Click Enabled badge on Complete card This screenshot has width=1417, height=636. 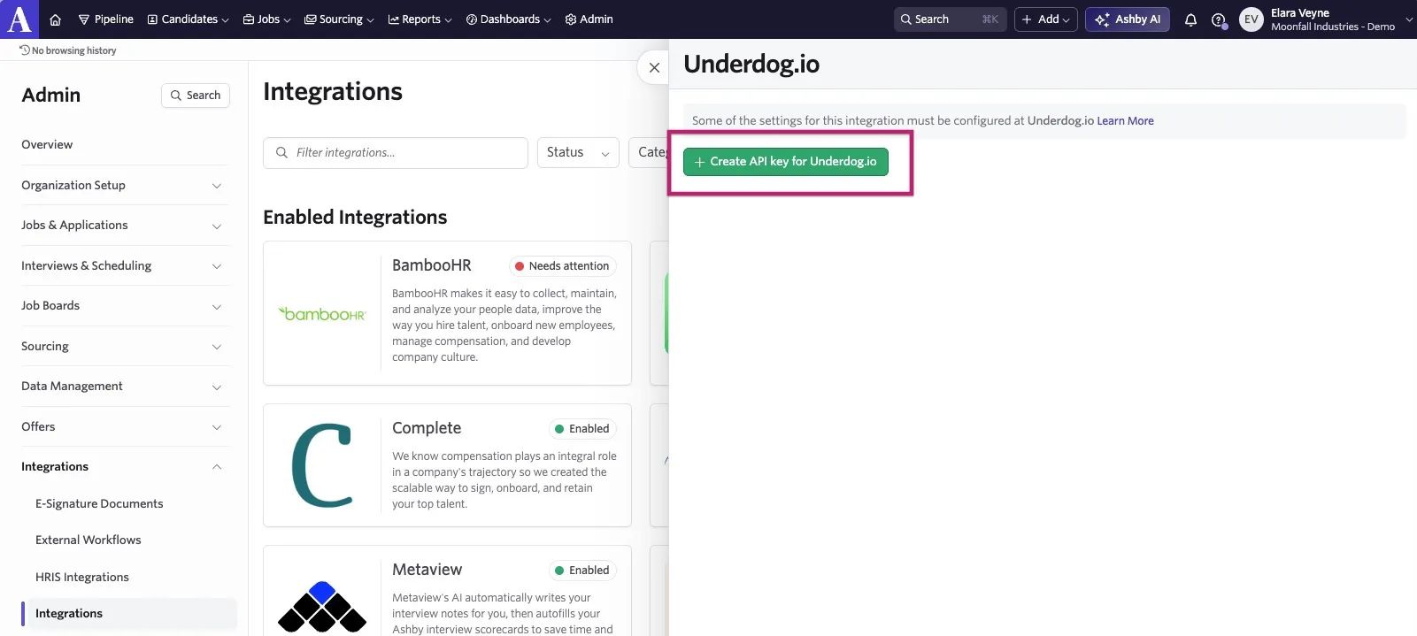tap(581, 429)
